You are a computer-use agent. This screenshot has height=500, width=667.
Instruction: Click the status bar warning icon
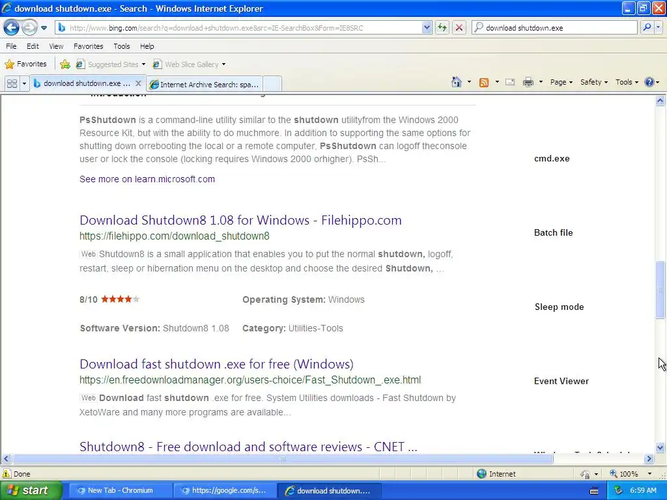(7, 474)
